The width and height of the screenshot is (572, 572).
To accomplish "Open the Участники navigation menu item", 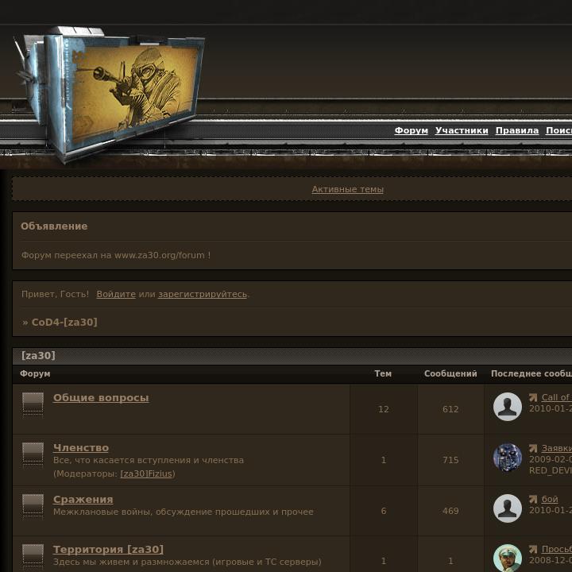I will click(462, 130).
